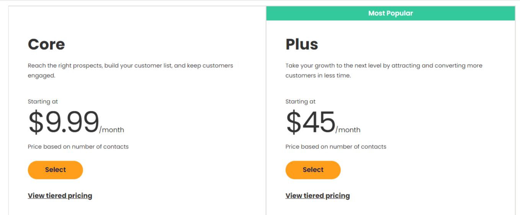Click the Core plan's 'Starting at' label
The width and height of the screenshot is (520, 215).
click(43, 102)
